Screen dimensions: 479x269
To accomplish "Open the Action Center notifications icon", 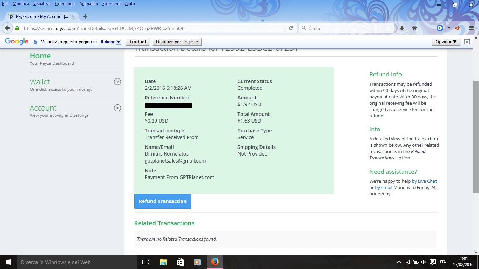I will (433, 262).
